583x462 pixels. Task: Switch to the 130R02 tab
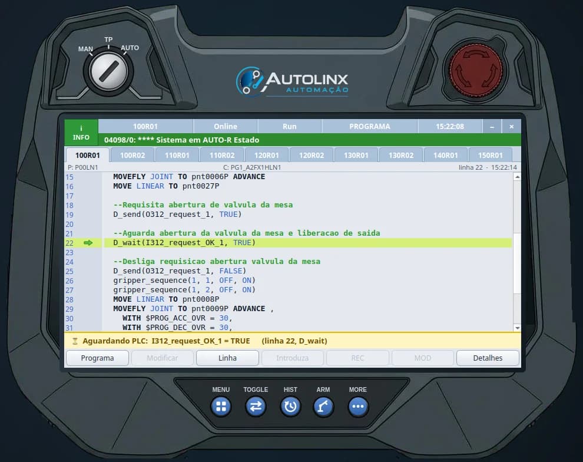point(401,155)
